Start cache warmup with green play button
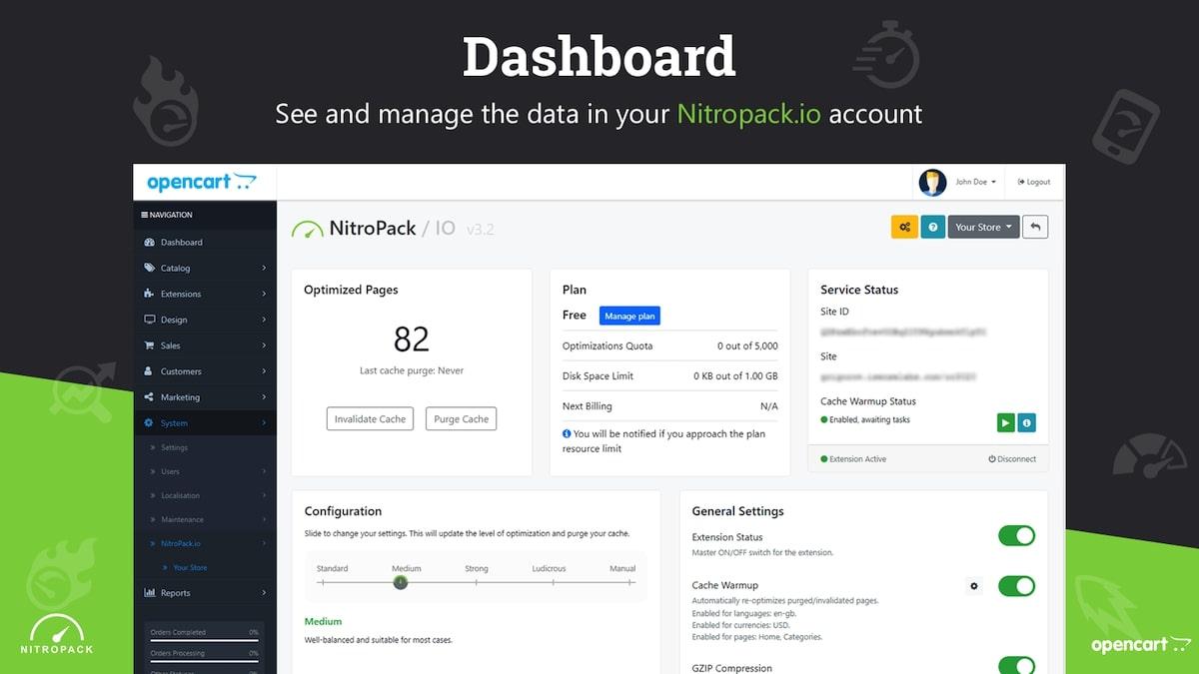The image size is (1199, 674). 1005,422
